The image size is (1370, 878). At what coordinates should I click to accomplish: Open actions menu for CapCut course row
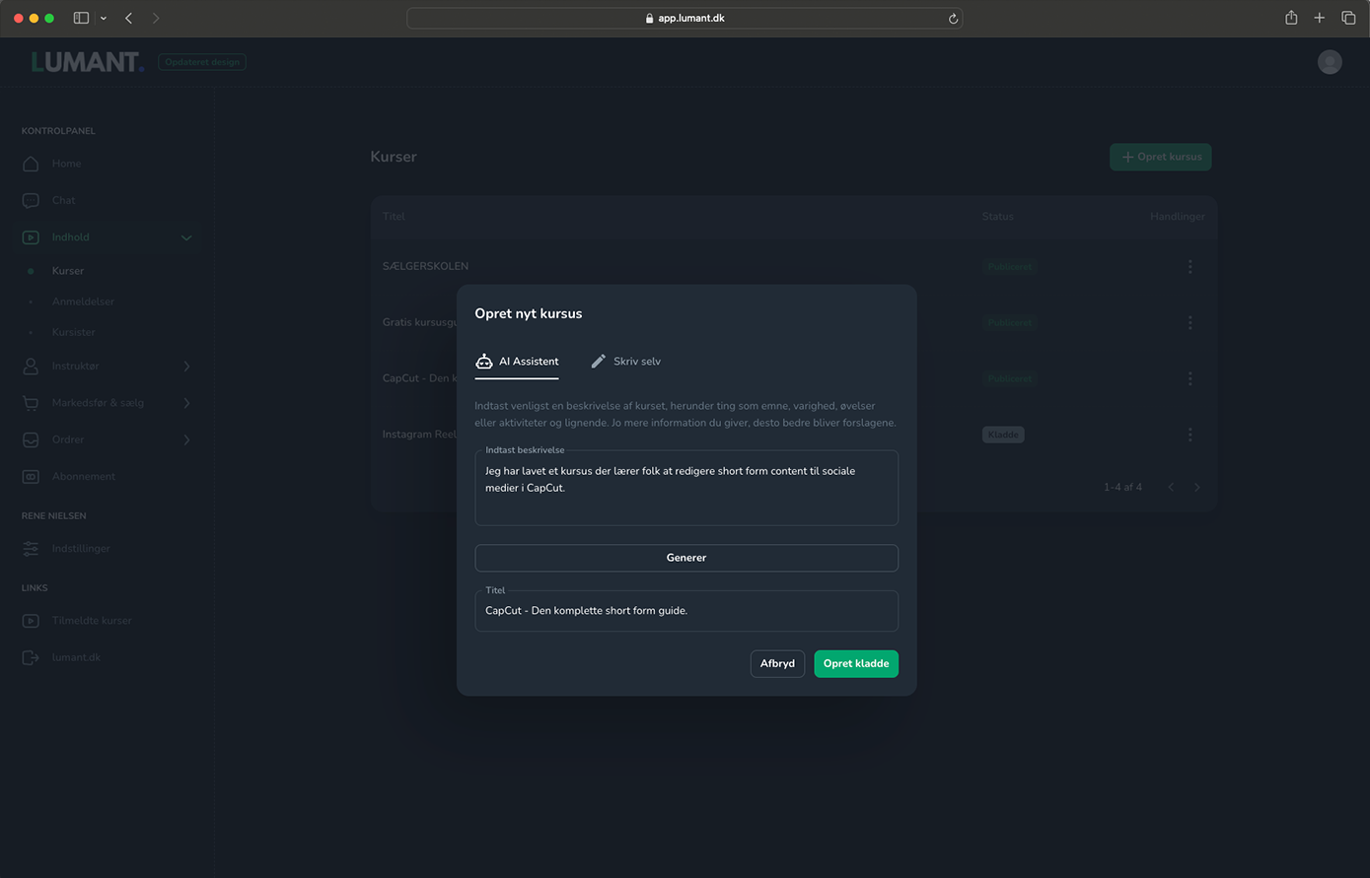pyautogui.click(x=1190, y=378)
